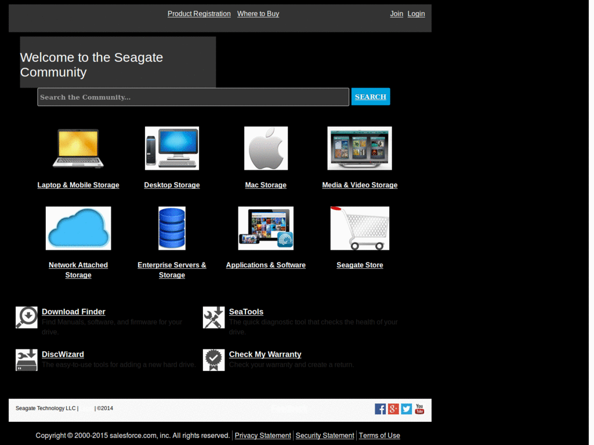Viewport: 594px width, 445px height.
Task: Open Seagate Store link
Action: coord(360,265)
